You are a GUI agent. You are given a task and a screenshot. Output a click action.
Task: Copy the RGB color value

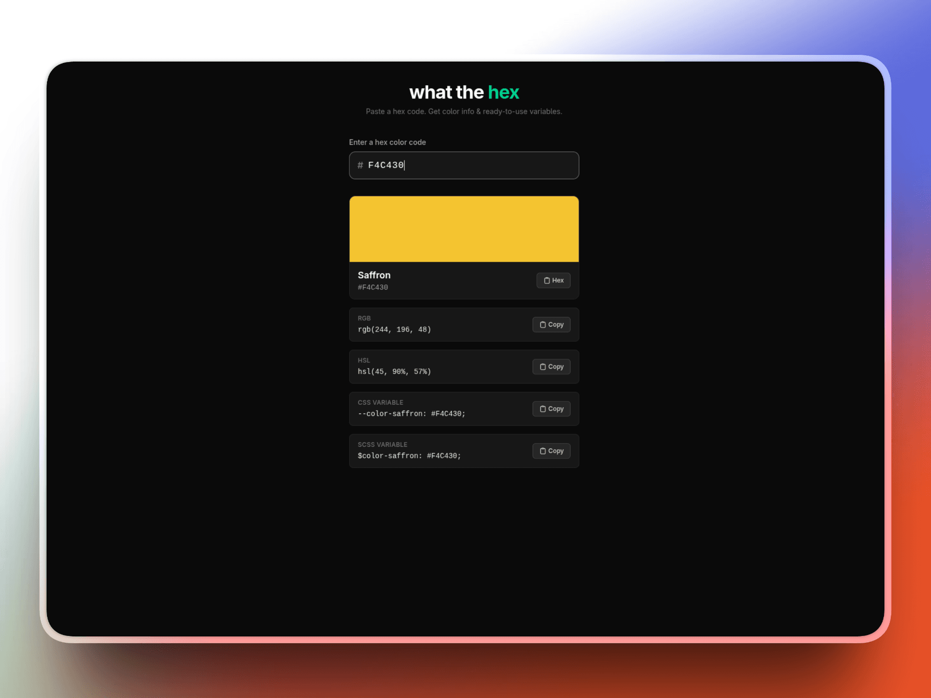coord(551,324)
